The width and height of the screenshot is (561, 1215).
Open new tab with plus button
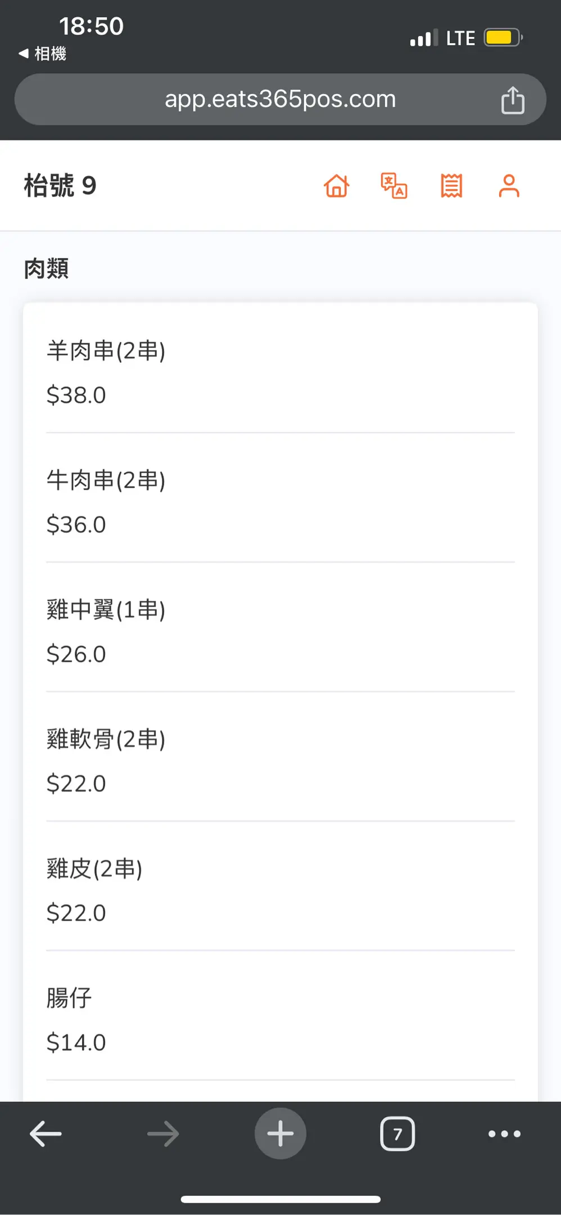point(280,1133)
